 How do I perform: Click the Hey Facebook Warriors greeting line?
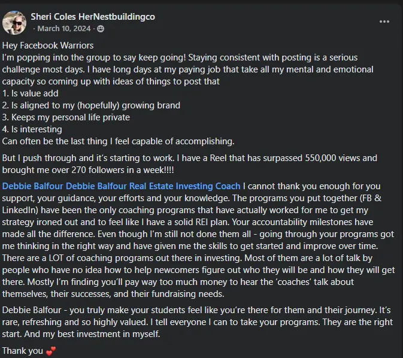click(x=48, y=45)
